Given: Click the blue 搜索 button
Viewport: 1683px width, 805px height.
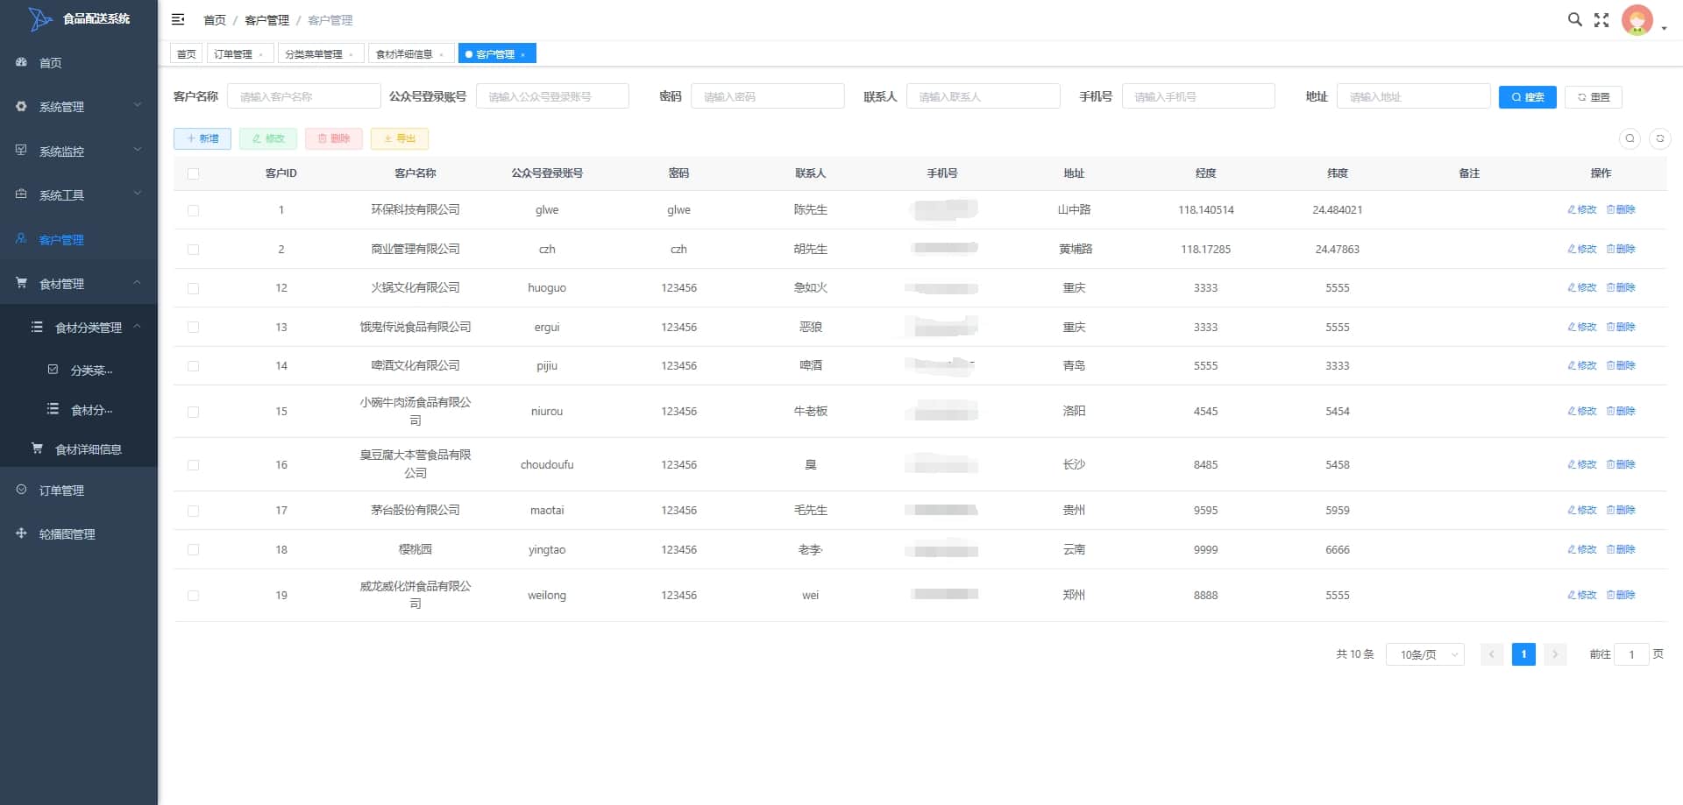Looking at the screenshot, I should click(x=1527, y=97).
